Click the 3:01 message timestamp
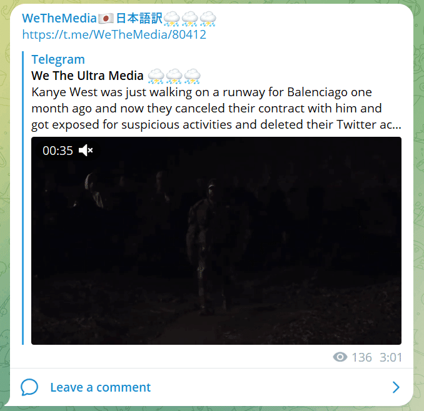Viewport: 424px width, 411px height. coord(391,357)
